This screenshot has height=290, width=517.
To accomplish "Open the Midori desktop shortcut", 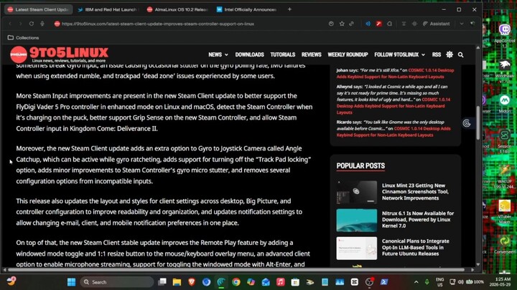I will tap(505, 104).
